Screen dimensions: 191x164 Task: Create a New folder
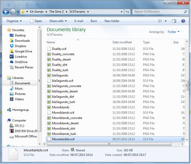point(112,21)
